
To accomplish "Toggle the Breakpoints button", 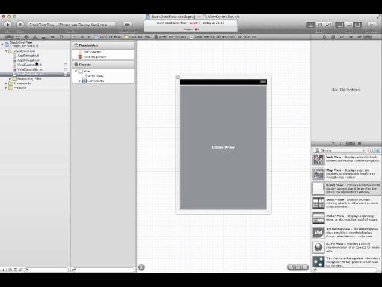I will (x=127, y=25).
